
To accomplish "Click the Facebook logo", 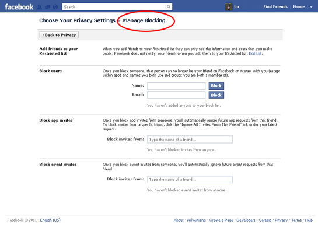I will tap(19, 7).
